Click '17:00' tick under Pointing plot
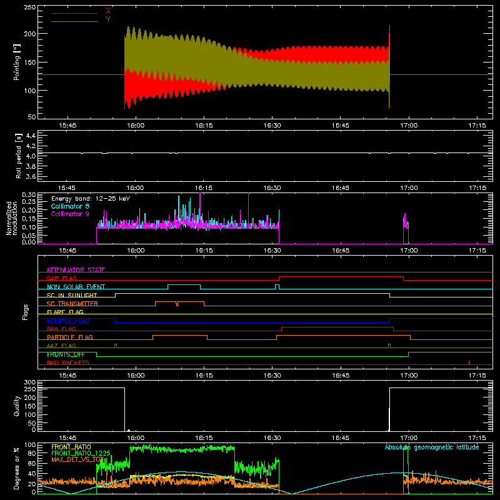This screenshot has height=500, width=500. pos(409,126)
